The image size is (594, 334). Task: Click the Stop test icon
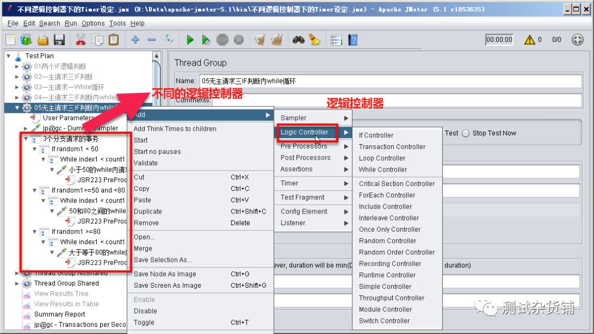(x=222, y=40)
